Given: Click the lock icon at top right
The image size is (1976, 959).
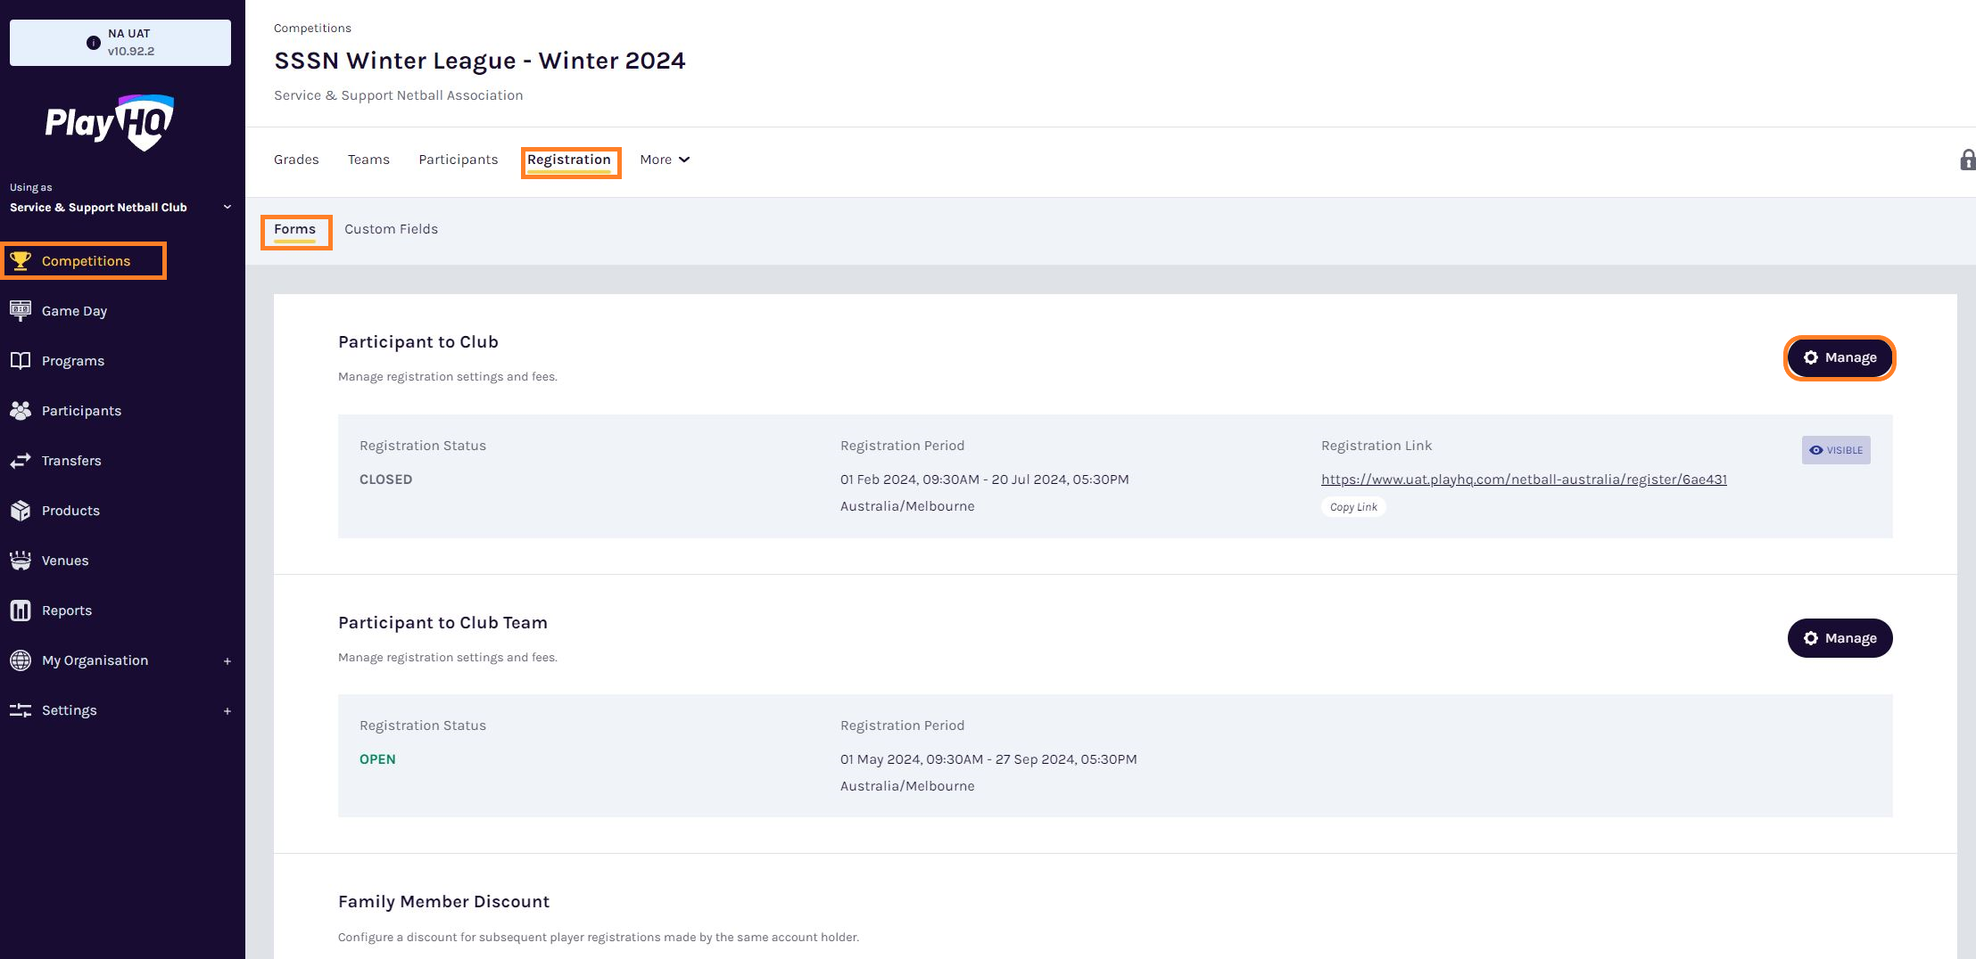Looking at the screenshot, I should (x=1967, y=160).
